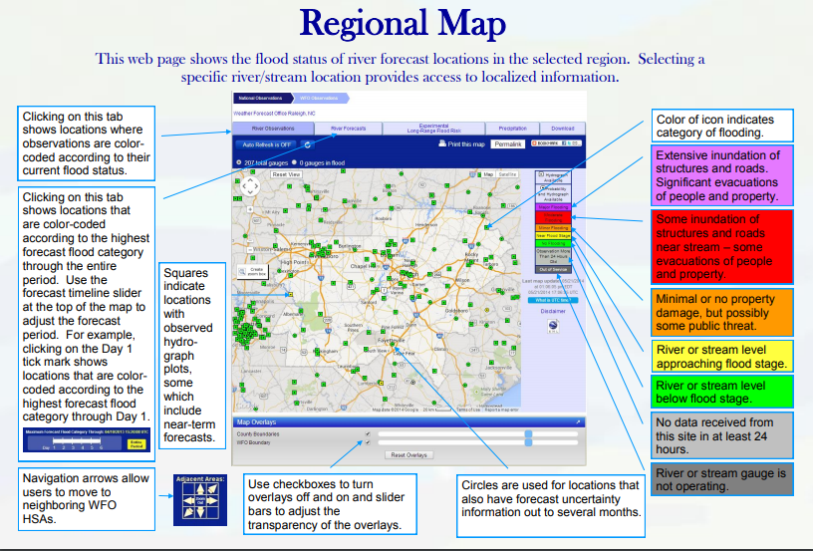Click the WFO Observations breadcrumb

point(321,98)
